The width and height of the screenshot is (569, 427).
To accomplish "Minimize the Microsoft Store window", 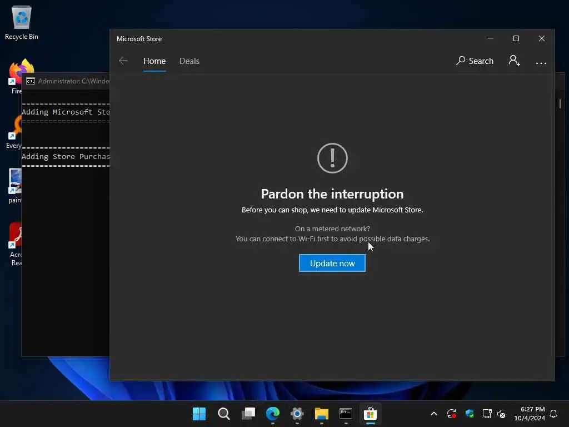I will click(491, 38).
